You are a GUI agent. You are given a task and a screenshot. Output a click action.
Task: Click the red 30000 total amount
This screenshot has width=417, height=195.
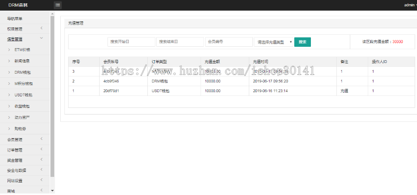pyautogui.click(x=398, y=42)
